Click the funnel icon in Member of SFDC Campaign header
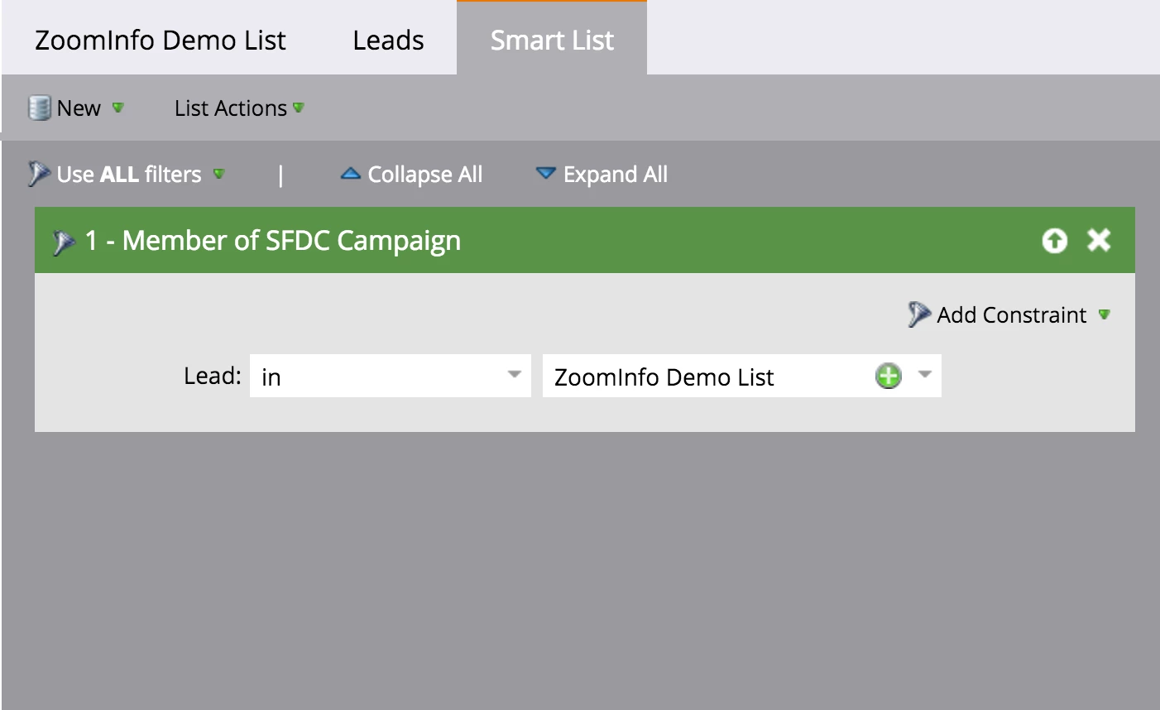The image size is (1160, 710). [65, 242]
